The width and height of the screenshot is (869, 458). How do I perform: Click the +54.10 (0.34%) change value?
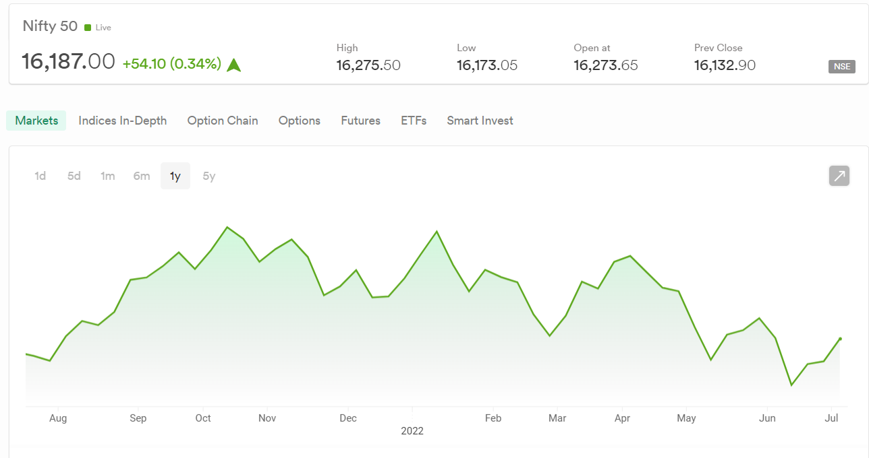pyautogui.click(x=172, y=64)
